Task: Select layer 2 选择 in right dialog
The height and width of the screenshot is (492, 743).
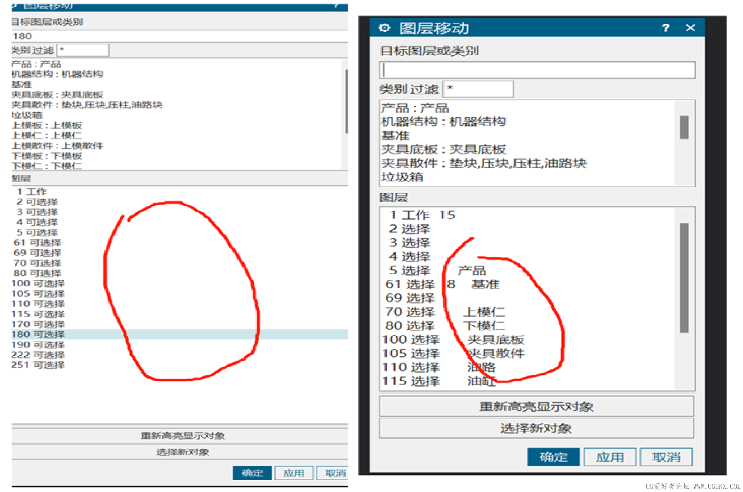Action: pos(409,229)
